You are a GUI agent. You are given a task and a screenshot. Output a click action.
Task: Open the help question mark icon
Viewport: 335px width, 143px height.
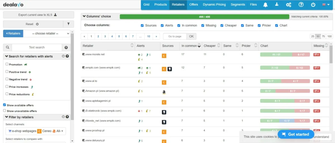(301, 5)
